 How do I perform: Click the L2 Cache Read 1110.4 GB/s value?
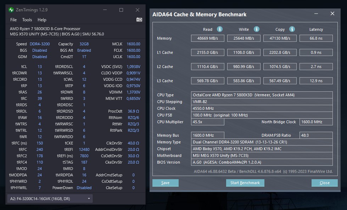tap(208, 67)
